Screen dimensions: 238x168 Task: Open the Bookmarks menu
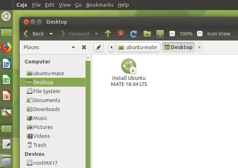[x=100, y=5]
